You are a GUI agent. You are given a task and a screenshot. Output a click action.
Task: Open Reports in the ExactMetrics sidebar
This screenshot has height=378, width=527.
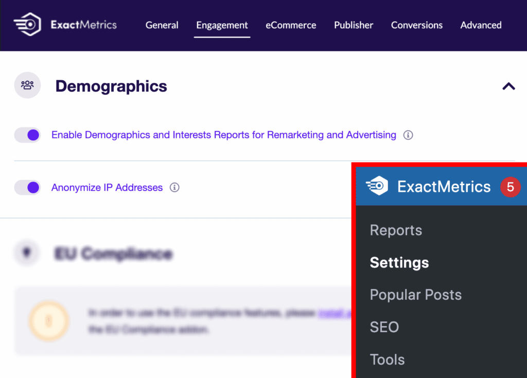(396, 230)
